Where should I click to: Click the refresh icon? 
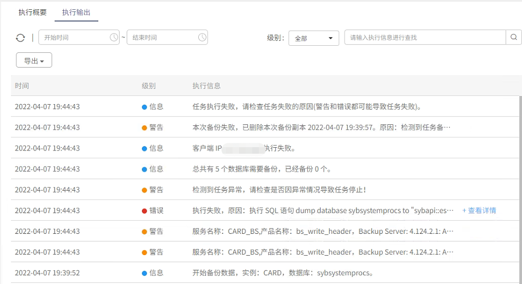pos(20,38)
